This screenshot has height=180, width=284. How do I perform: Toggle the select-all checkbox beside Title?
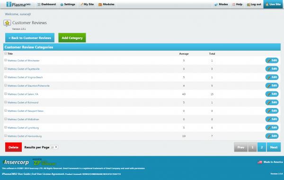pyautogui.click(x=6, y=54)
